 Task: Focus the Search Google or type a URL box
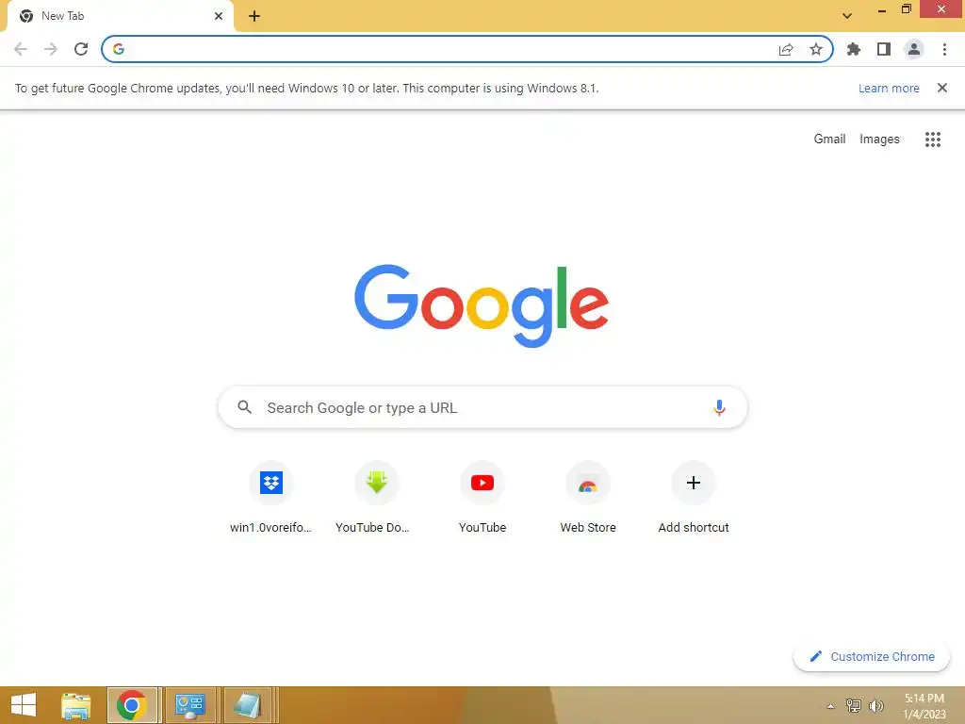click(483, 407)
